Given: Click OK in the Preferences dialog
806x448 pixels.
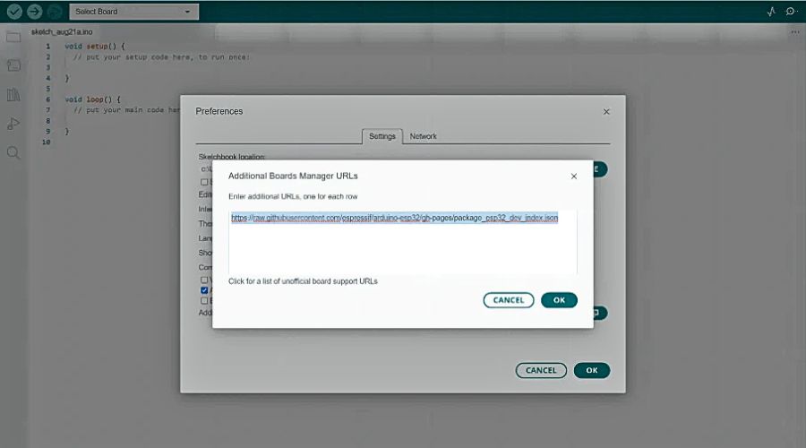Looking at the screenshot, I should click(592, 370).
